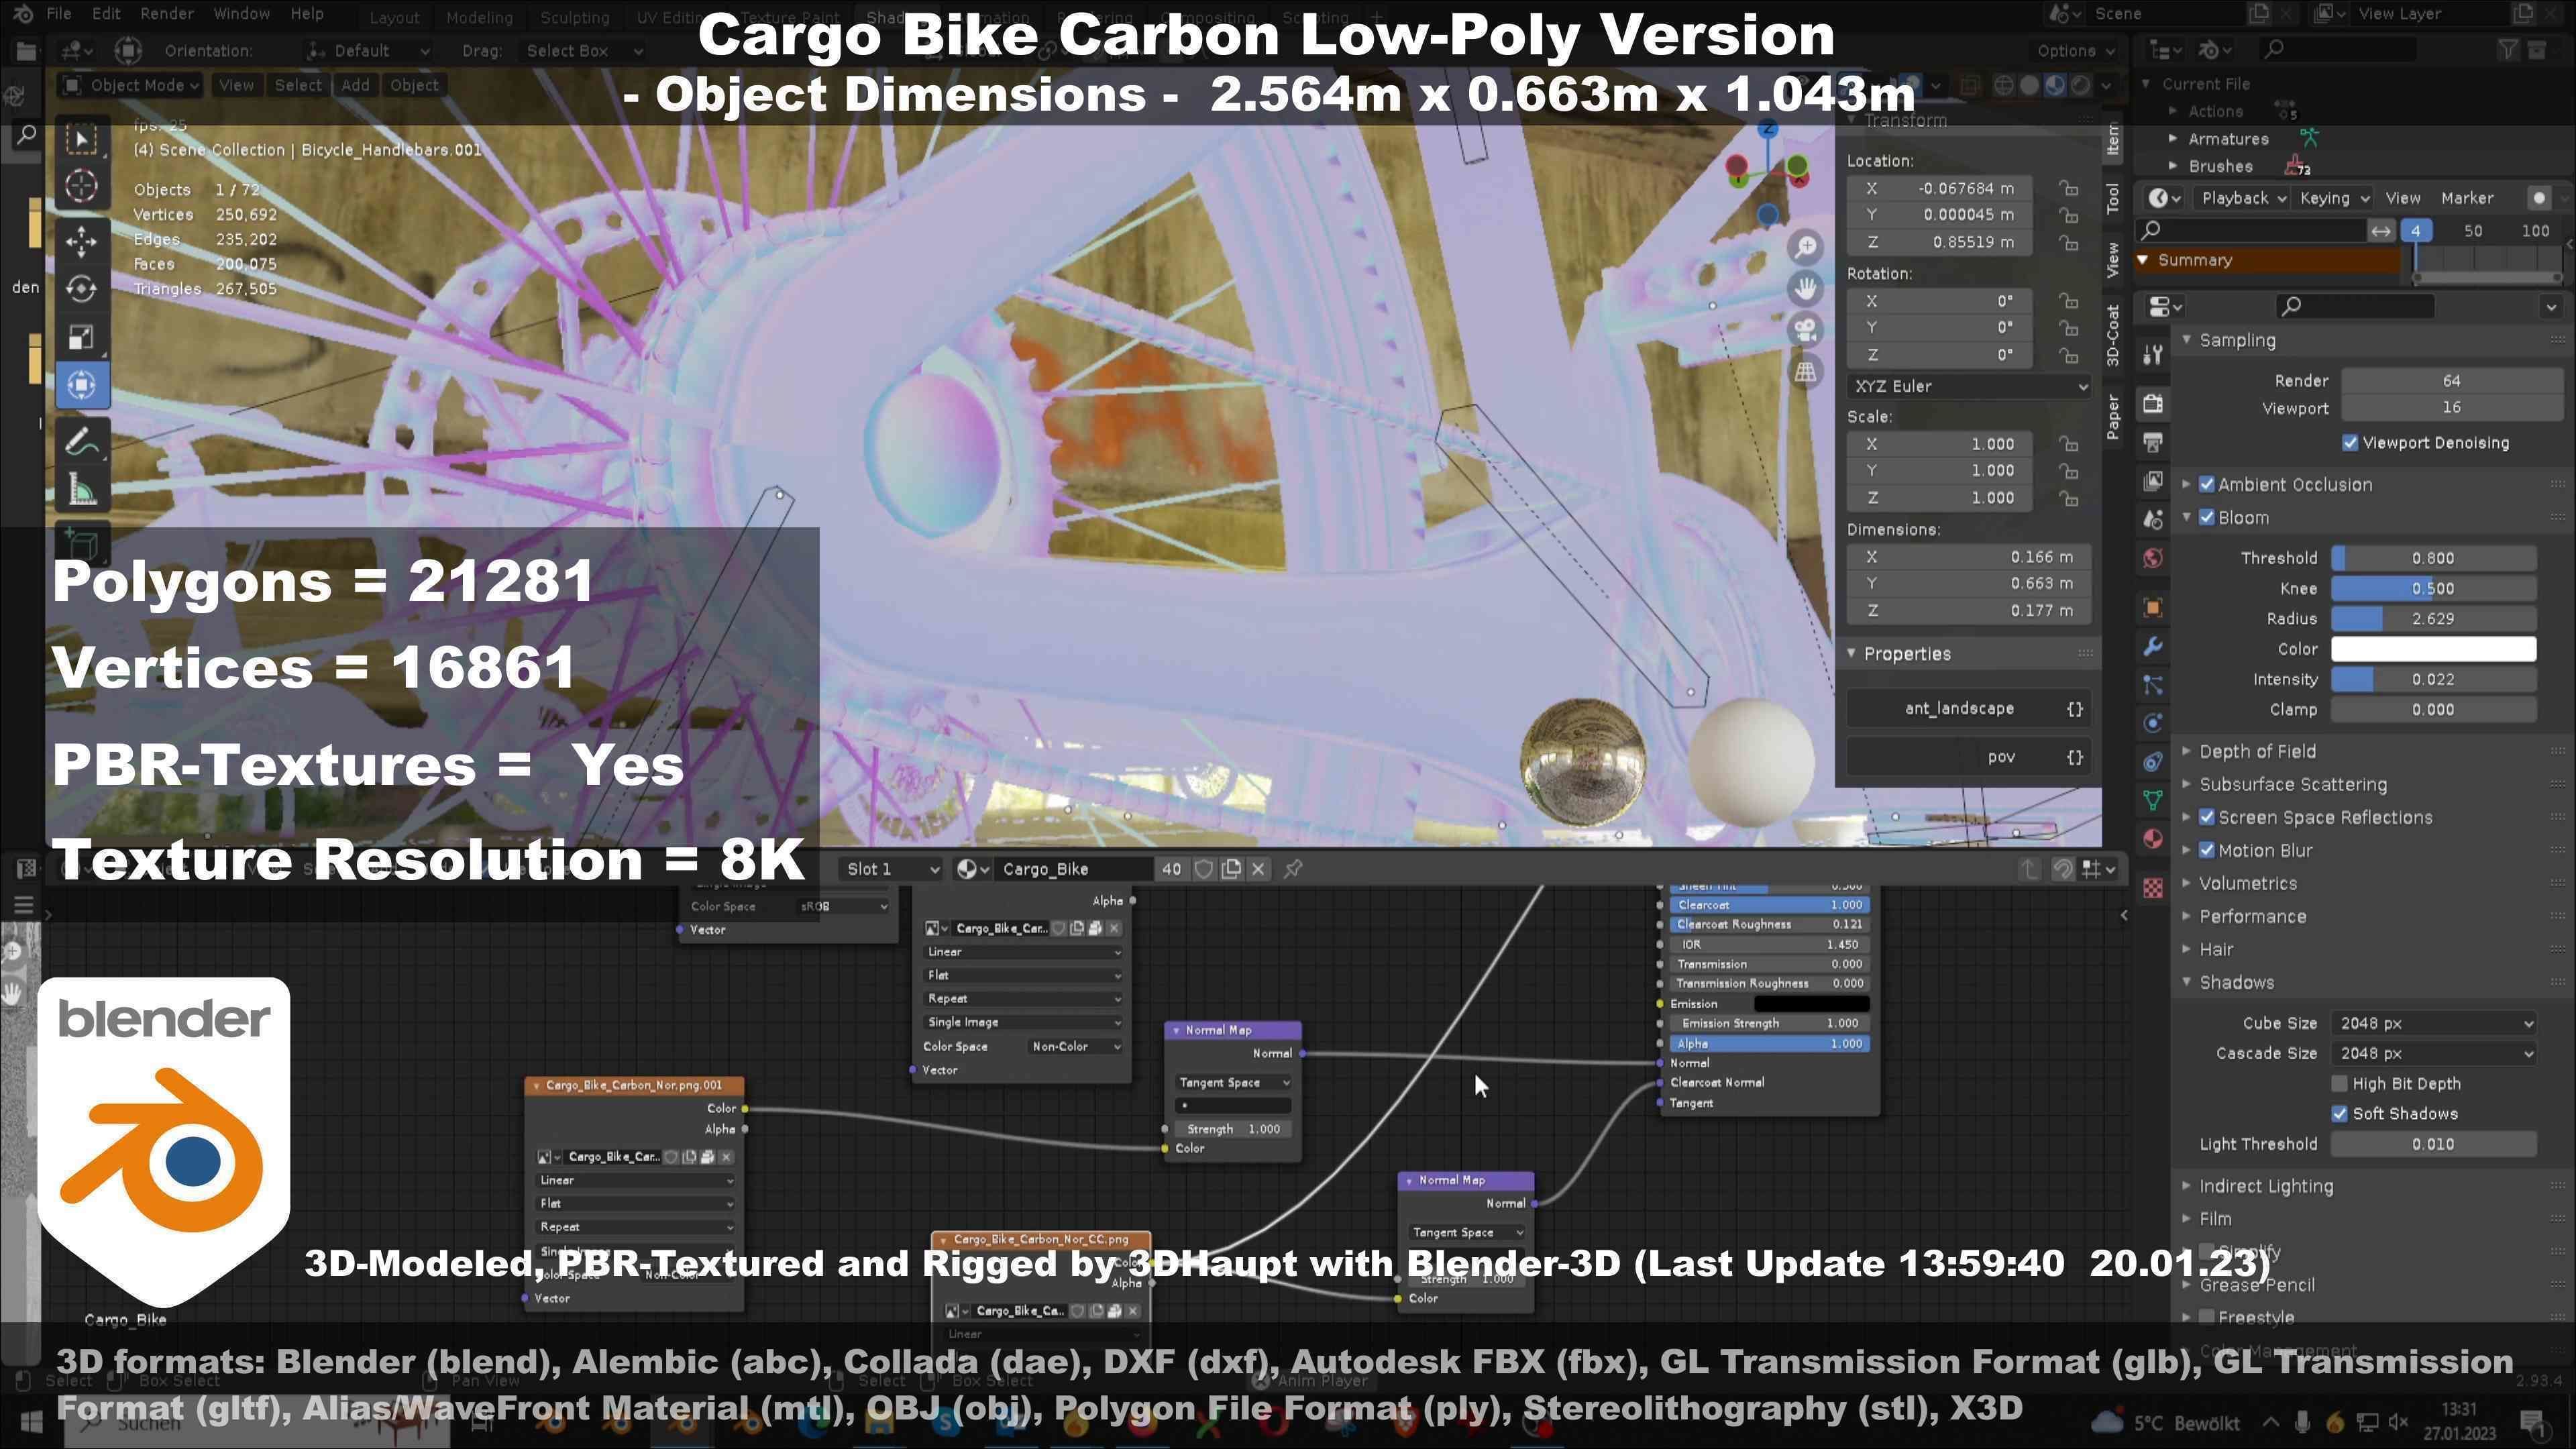Open Material properties tab icon

(x=2153, y=839)
